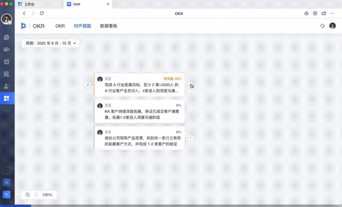The width and height of the screenshot is (342, 207).
Task: Click the profile avatar in sidebar
Action: [6, 19]
